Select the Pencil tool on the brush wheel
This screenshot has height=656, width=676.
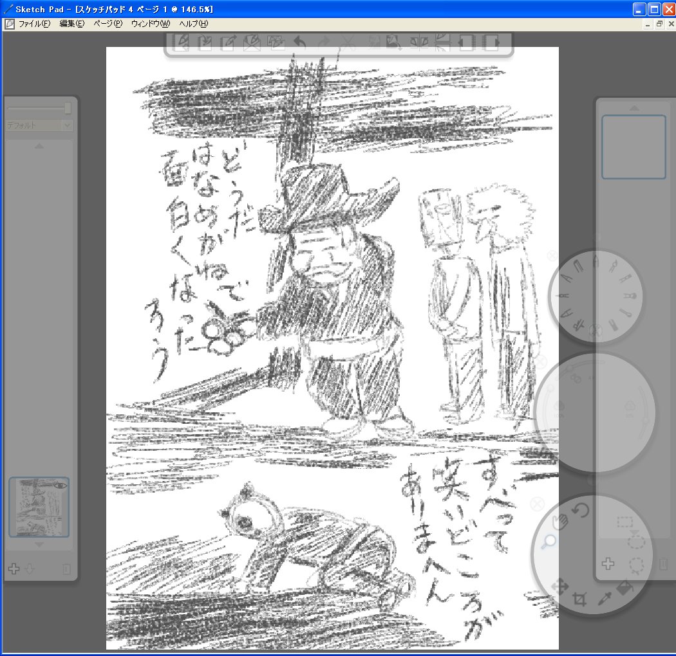tap(596, 260)
